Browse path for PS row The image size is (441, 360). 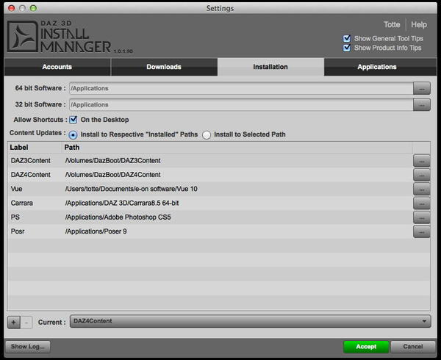[422, 217]
